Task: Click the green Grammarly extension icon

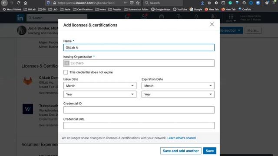Action: click(230, 3)
